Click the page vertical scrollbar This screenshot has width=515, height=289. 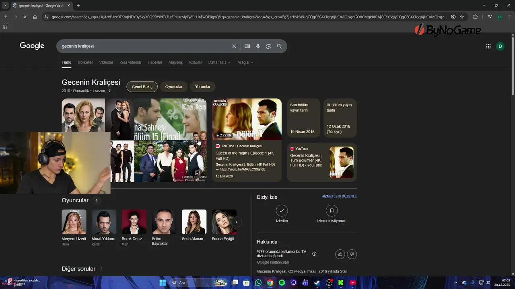pos(513,66)
